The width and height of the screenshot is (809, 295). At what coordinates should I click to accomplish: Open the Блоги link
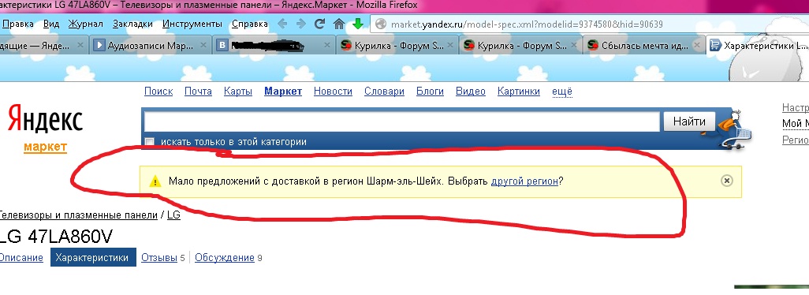point(431,91)
